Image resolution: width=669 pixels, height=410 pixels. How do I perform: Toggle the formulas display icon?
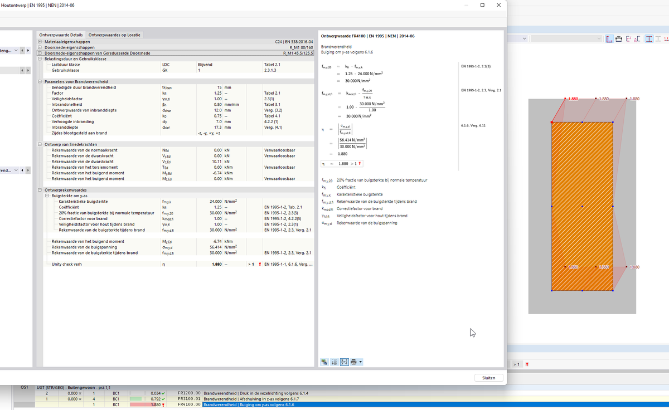(x=345, y=362)
